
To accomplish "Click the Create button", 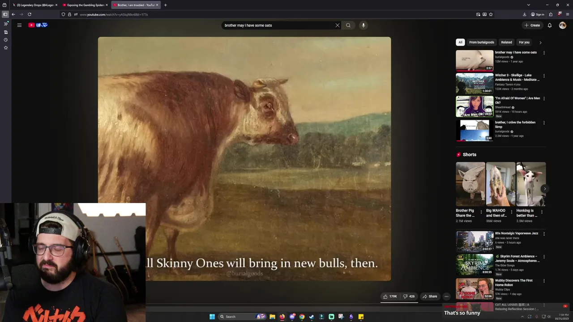I will (x=532, y=25).
